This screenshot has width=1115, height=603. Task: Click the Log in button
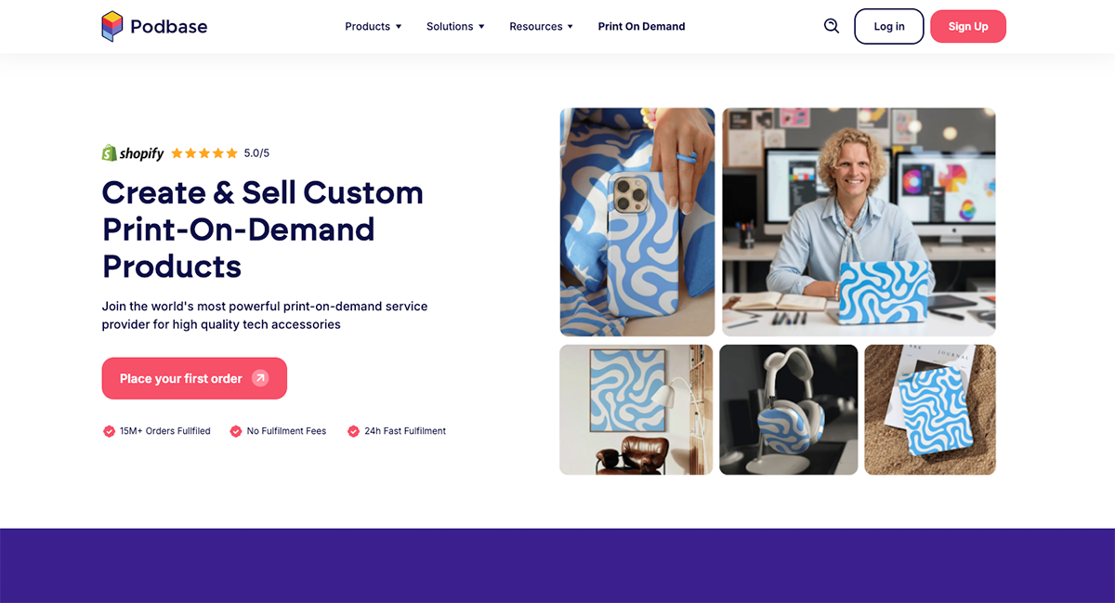[889, 26]
